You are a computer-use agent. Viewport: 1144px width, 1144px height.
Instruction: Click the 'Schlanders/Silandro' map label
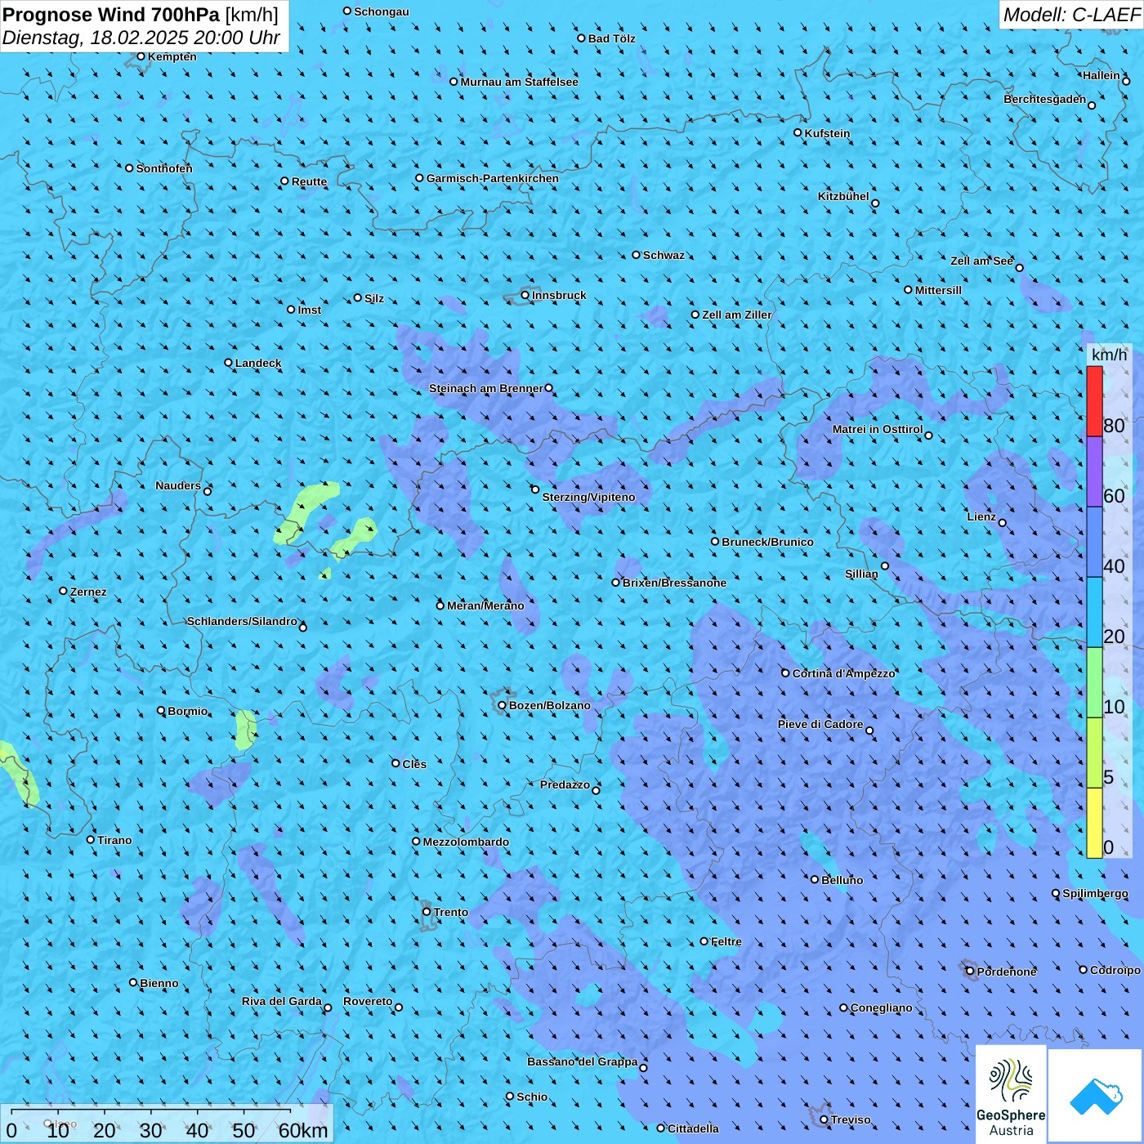243,621
